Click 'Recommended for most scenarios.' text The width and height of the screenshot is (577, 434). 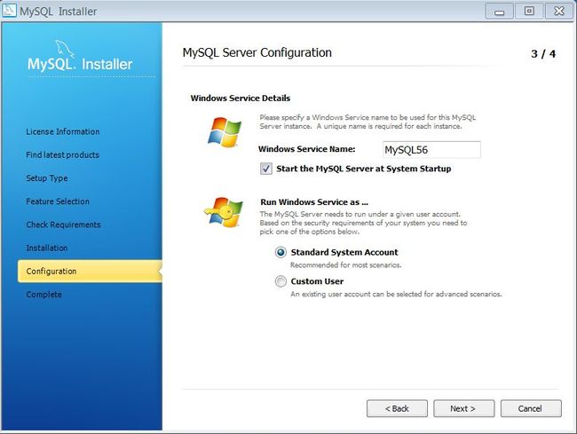345,264
